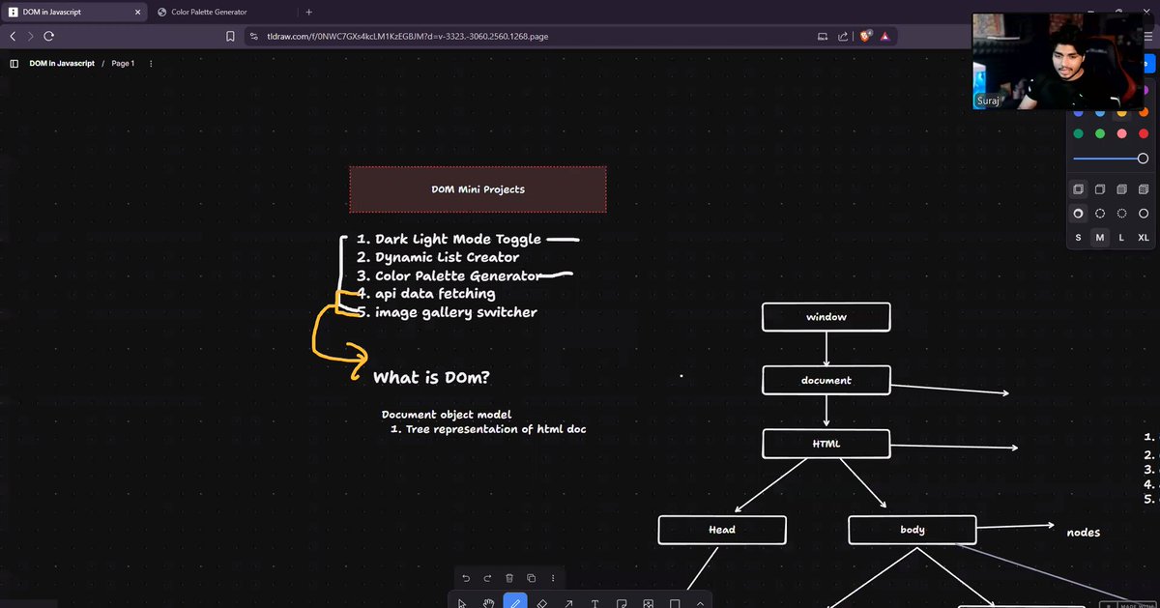Set fill style to pattern
The image size is (1160, 608).
[x=1144, y=188]
